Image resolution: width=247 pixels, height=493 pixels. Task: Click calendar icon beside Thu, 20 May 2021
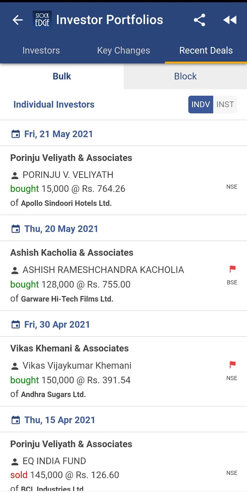click(15, 229)
